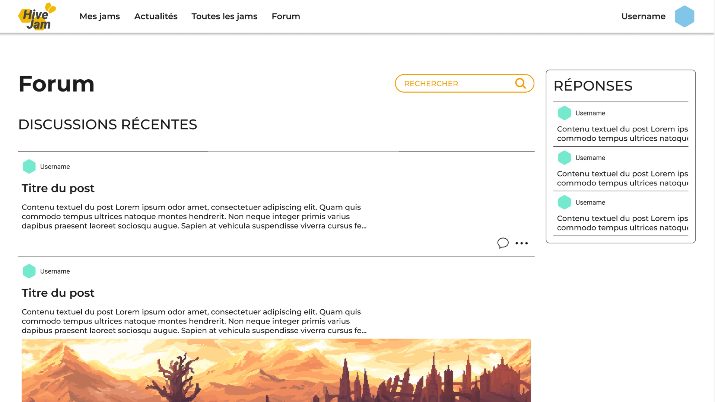Viewport: 715px width, 402px height.
Task: Click the RÉPONSES panel heading
Action: 593,86
